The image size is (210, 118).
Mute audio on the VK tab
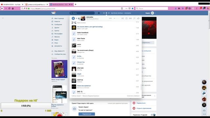[x=70, y=4]
